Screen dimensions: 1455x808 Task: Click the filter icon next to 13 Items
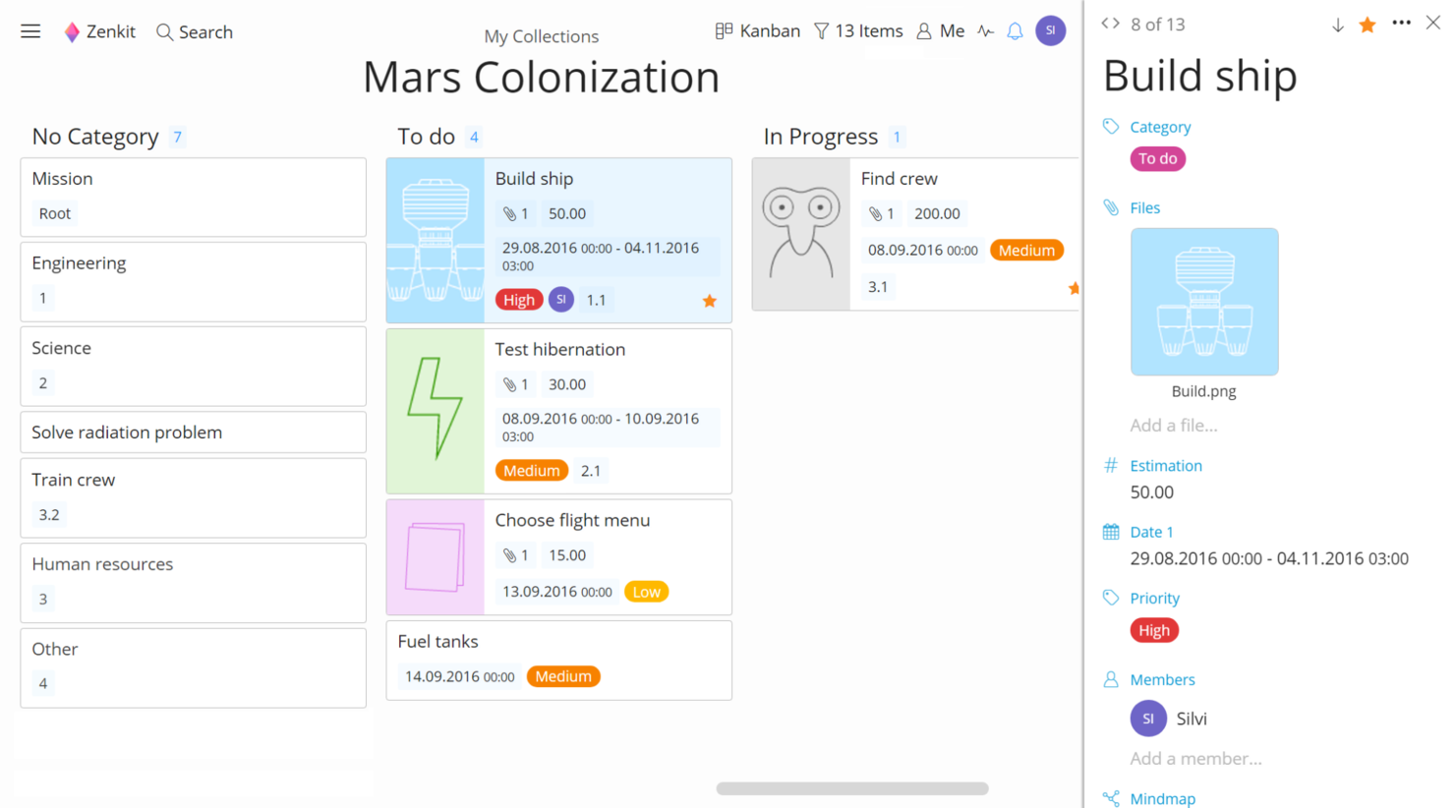(x=821, y=30)
